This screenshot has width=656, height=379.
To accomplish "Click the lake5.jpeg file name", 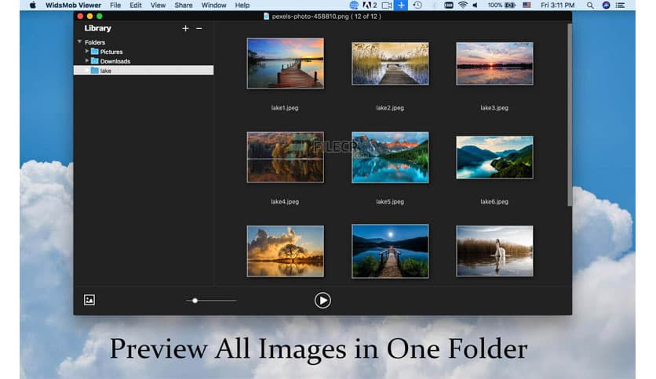I will (x=390, y=201).
